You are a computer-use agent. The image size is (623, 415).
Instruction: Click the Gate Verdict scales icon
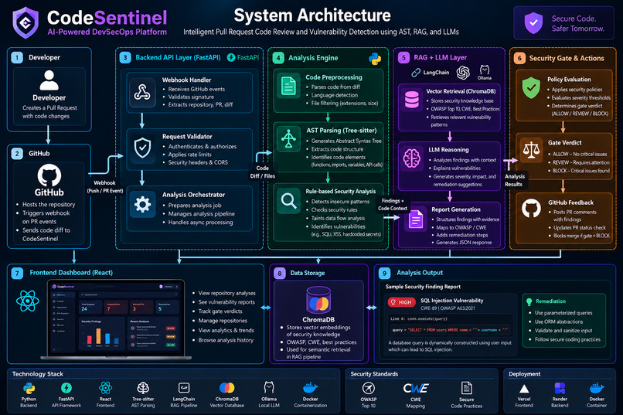[531, 151]
